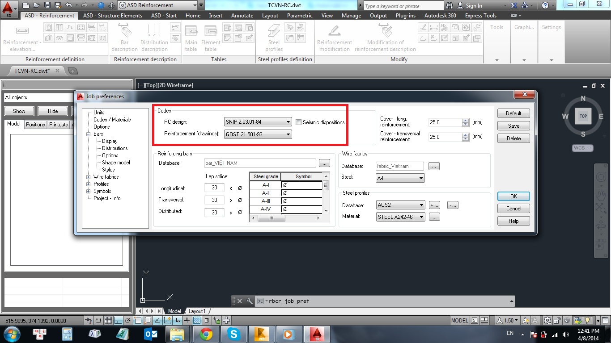
Task: Click the steel grade table horizontal scrollbar
Action: (286, 218)
